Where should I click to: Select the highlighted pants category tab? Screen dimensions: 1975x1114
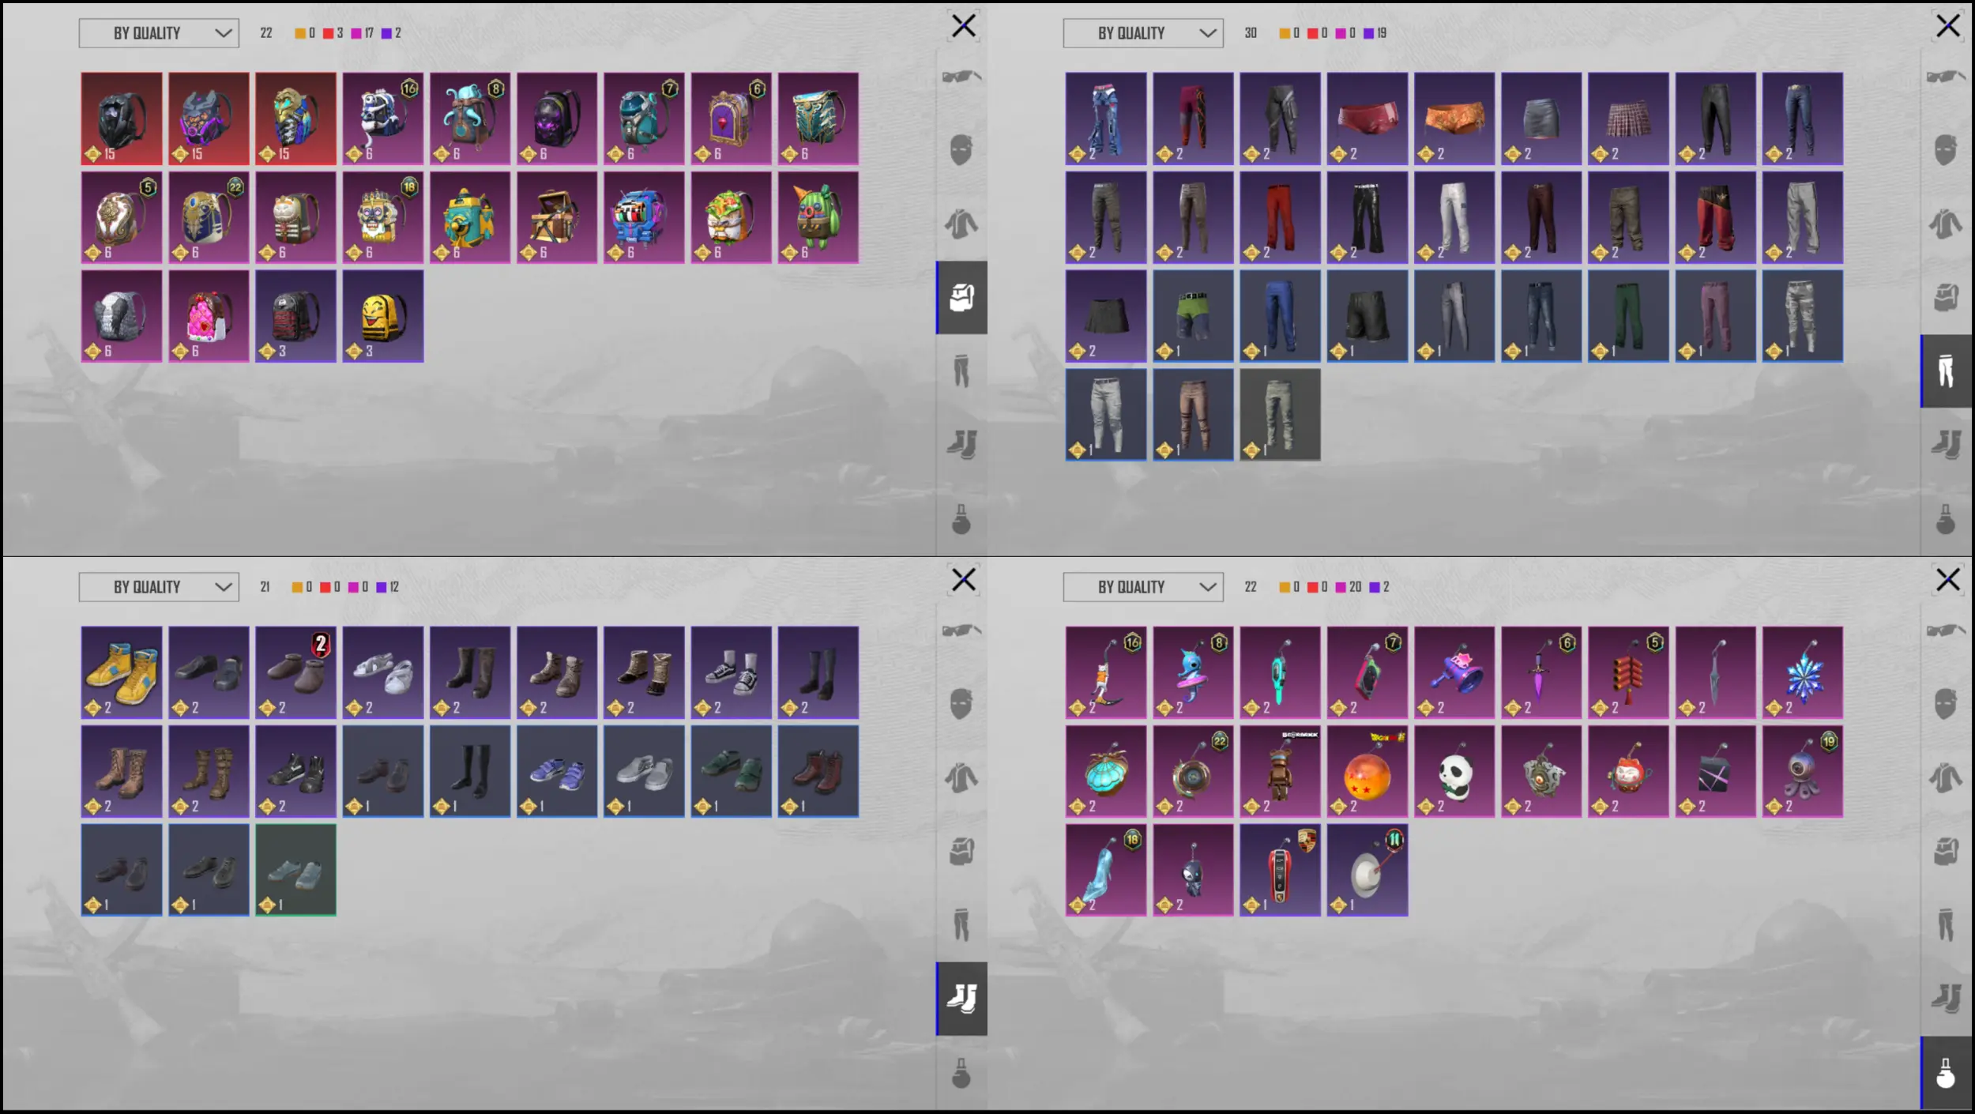pos(1946,371)
